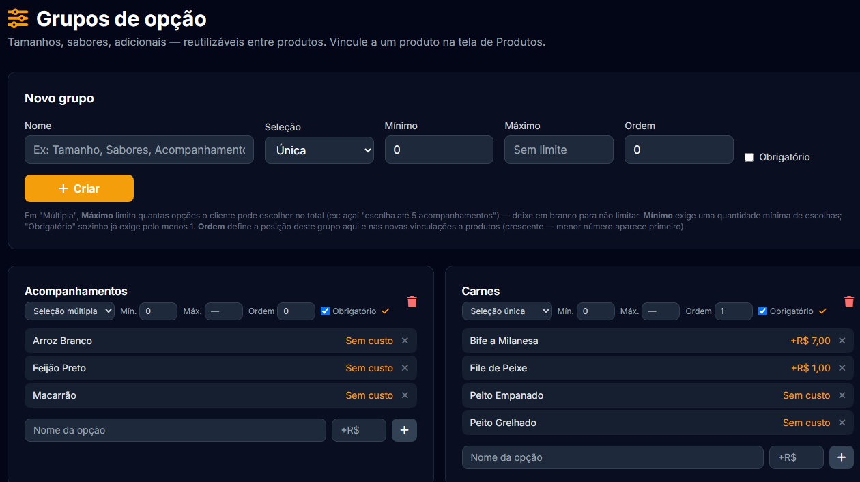Click the Feijão Preto option name
The image size is (860, 482).
(x=59, y=368)
